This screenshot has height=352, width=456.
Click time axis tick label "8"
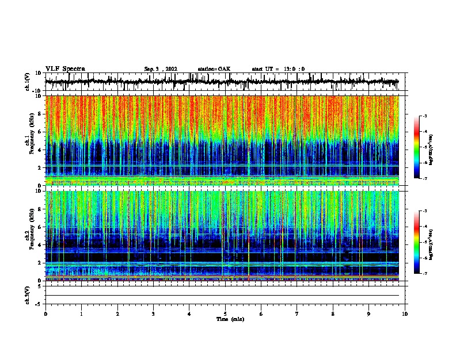333,314
